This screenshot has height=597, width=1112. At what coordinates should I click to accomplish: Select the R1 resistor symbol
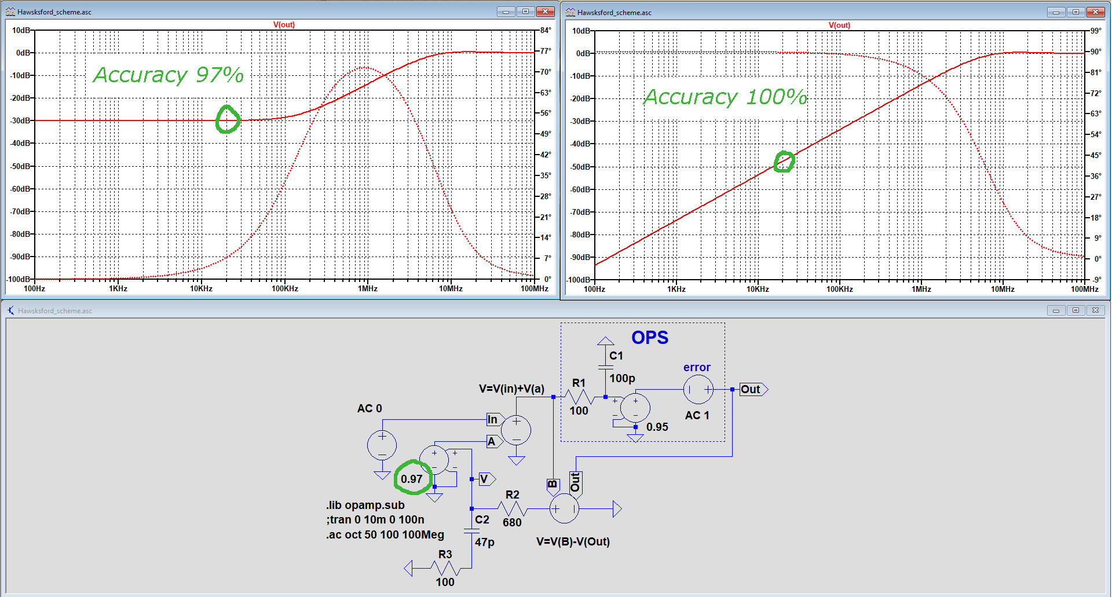click(579, 397)
